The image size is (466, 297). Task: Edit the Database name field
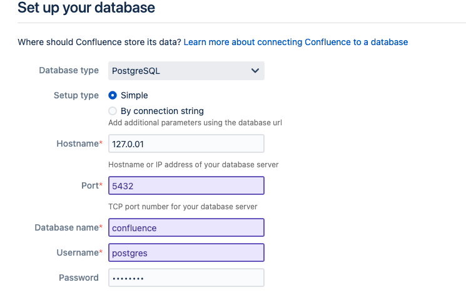[x=186, y=227]
